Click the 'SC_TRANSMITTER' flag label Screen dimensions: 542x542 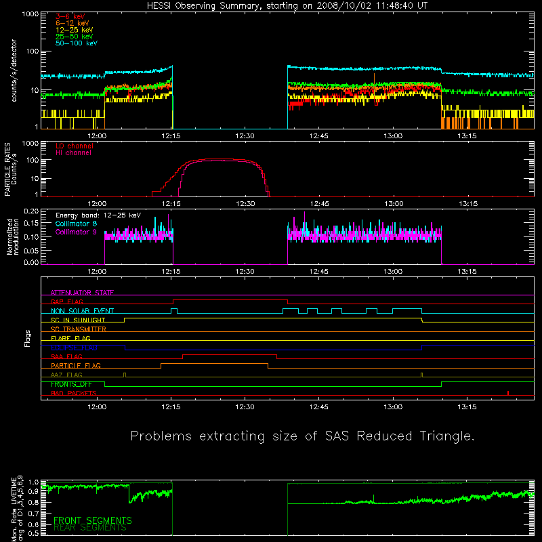pyautogui.click(x=78, y=329)
